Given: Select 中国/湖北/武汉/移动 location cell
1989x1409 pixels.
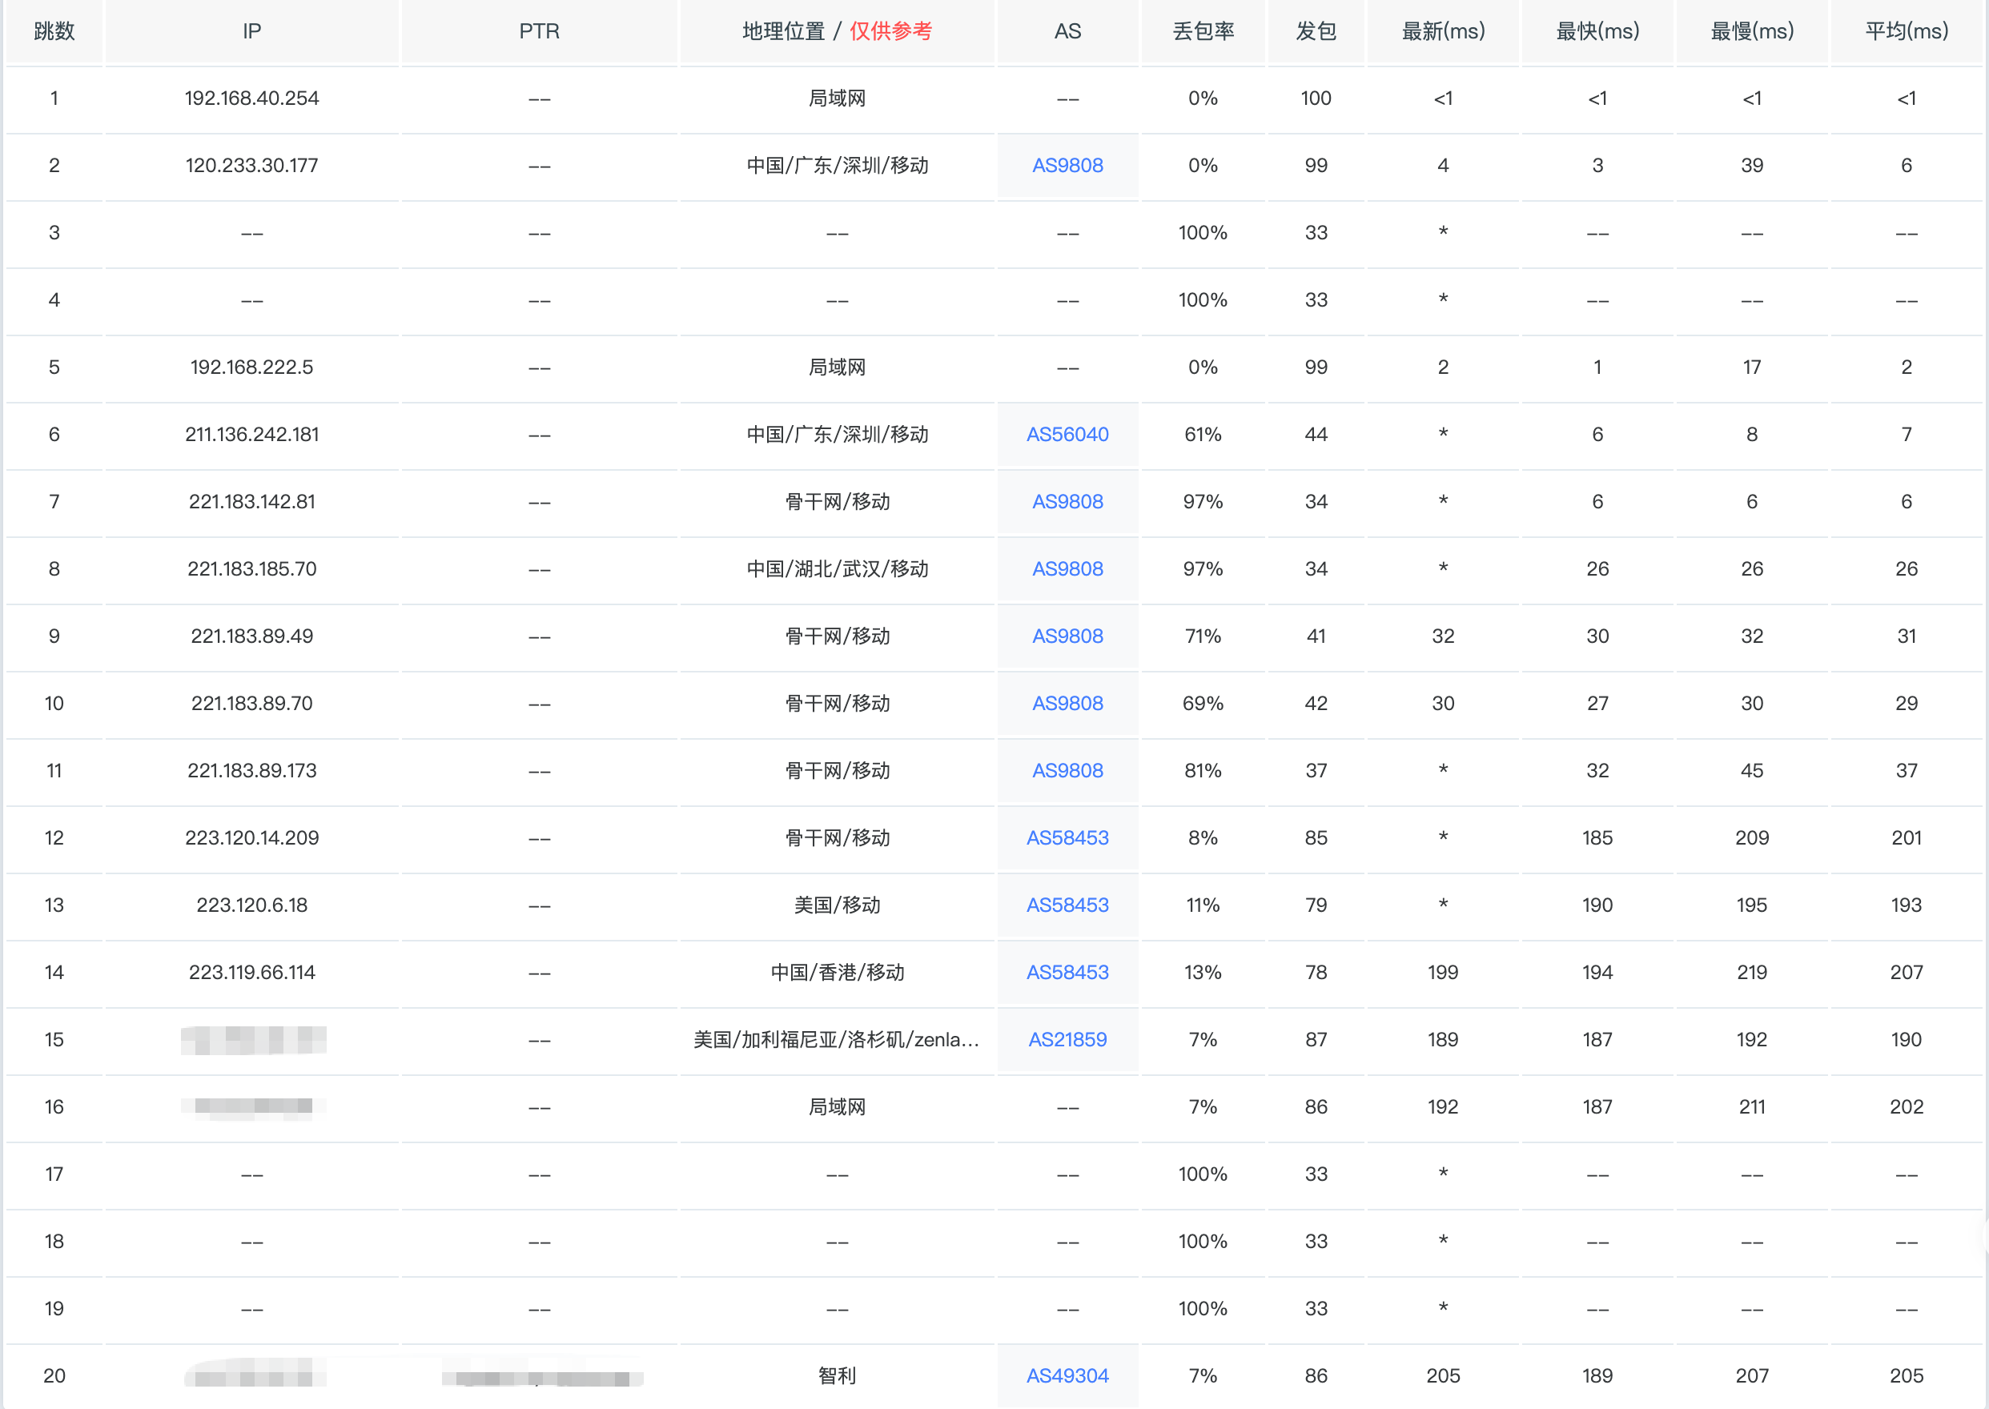Looking at the screenshot, I should pos(838,569).
